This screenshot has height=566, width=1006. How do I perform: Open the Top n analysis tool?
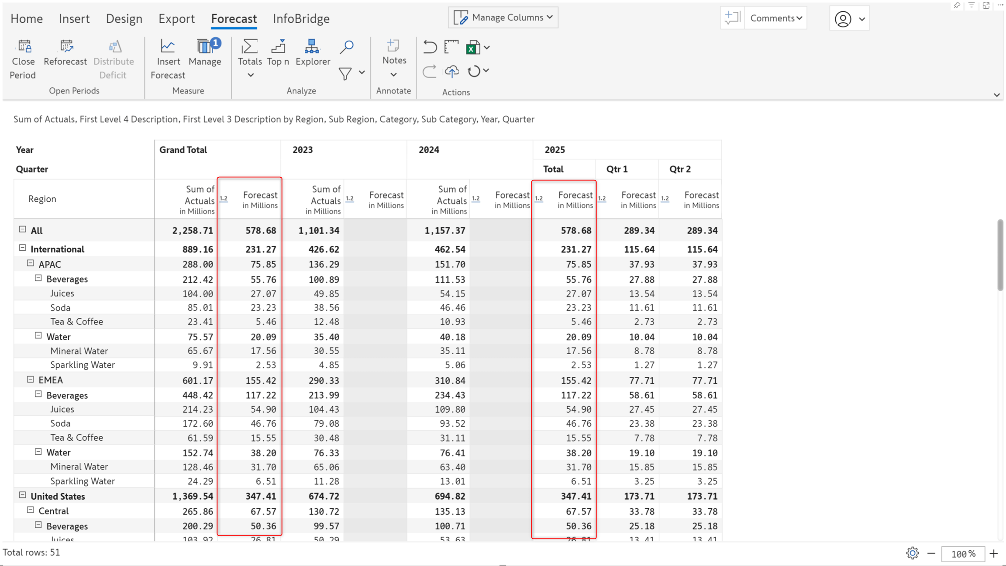[278, 52]
